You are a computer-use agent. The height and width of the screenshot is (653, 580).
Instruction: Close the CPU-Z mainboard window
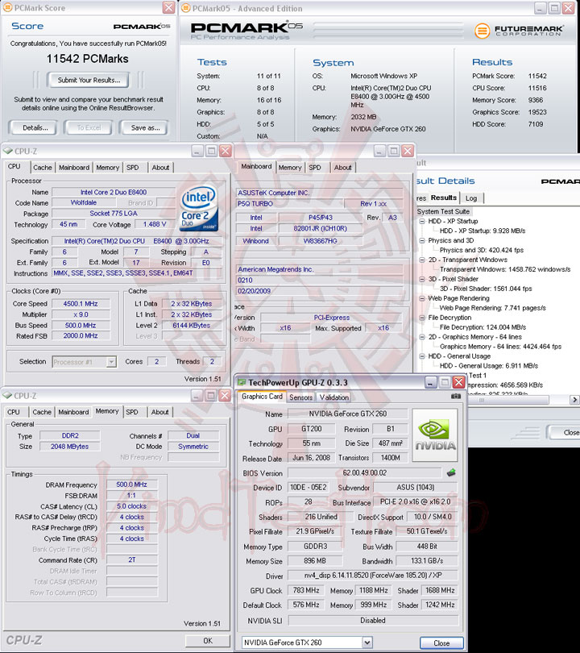[408, 151]
